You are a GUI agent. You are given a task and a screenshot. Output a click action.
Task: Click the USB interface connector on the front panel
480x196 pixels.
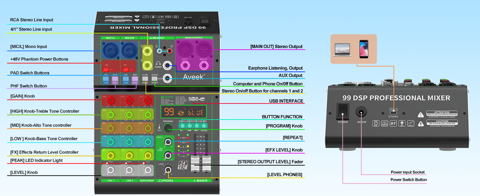[193, 99]
